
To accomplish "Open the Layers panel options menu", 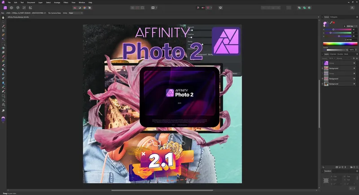I will [x=357, y=54].
